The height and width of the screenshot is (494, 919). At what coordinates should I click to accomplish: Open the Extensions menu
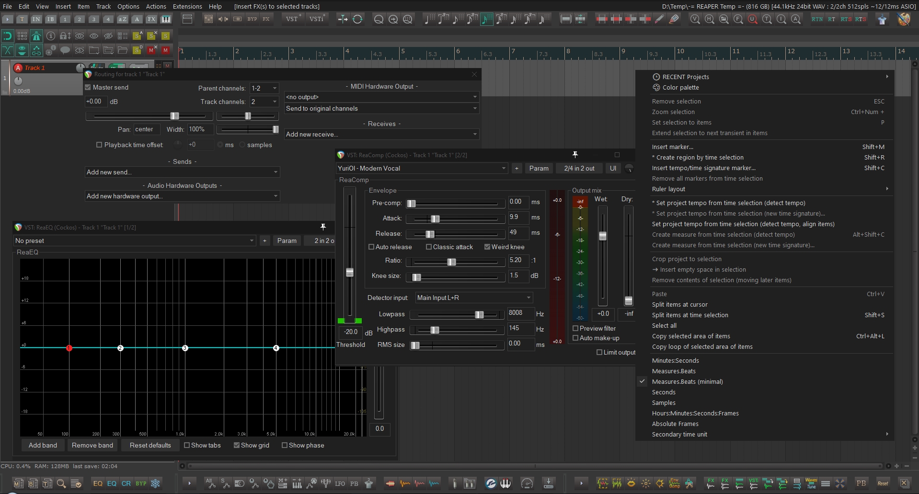click(187, 6)
